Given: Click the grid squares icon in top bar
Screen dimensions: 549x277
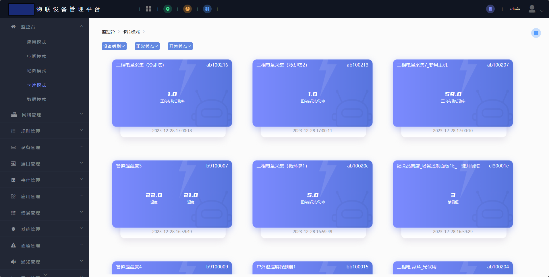Looking at the screenshot, I should 148,9.
